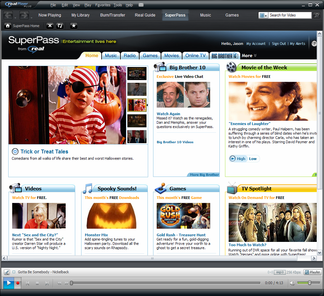Viewport: 324px width, 296px height.
Task: Select the Radio tab on SuperPass page
Action: [130, 56]
